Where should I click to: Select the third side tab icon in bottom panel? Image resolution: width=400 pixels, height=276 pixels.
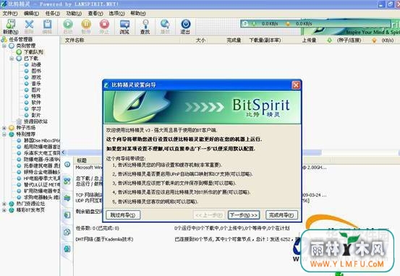pyautogui.click(x=67, y=198)
